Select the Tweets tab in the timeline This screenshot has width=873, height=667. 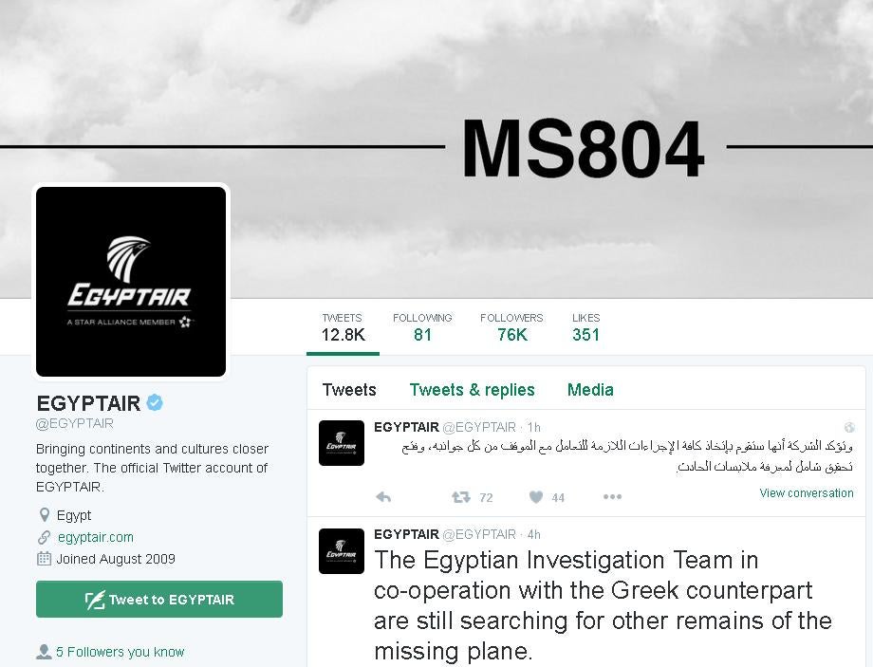pos(349,390)
